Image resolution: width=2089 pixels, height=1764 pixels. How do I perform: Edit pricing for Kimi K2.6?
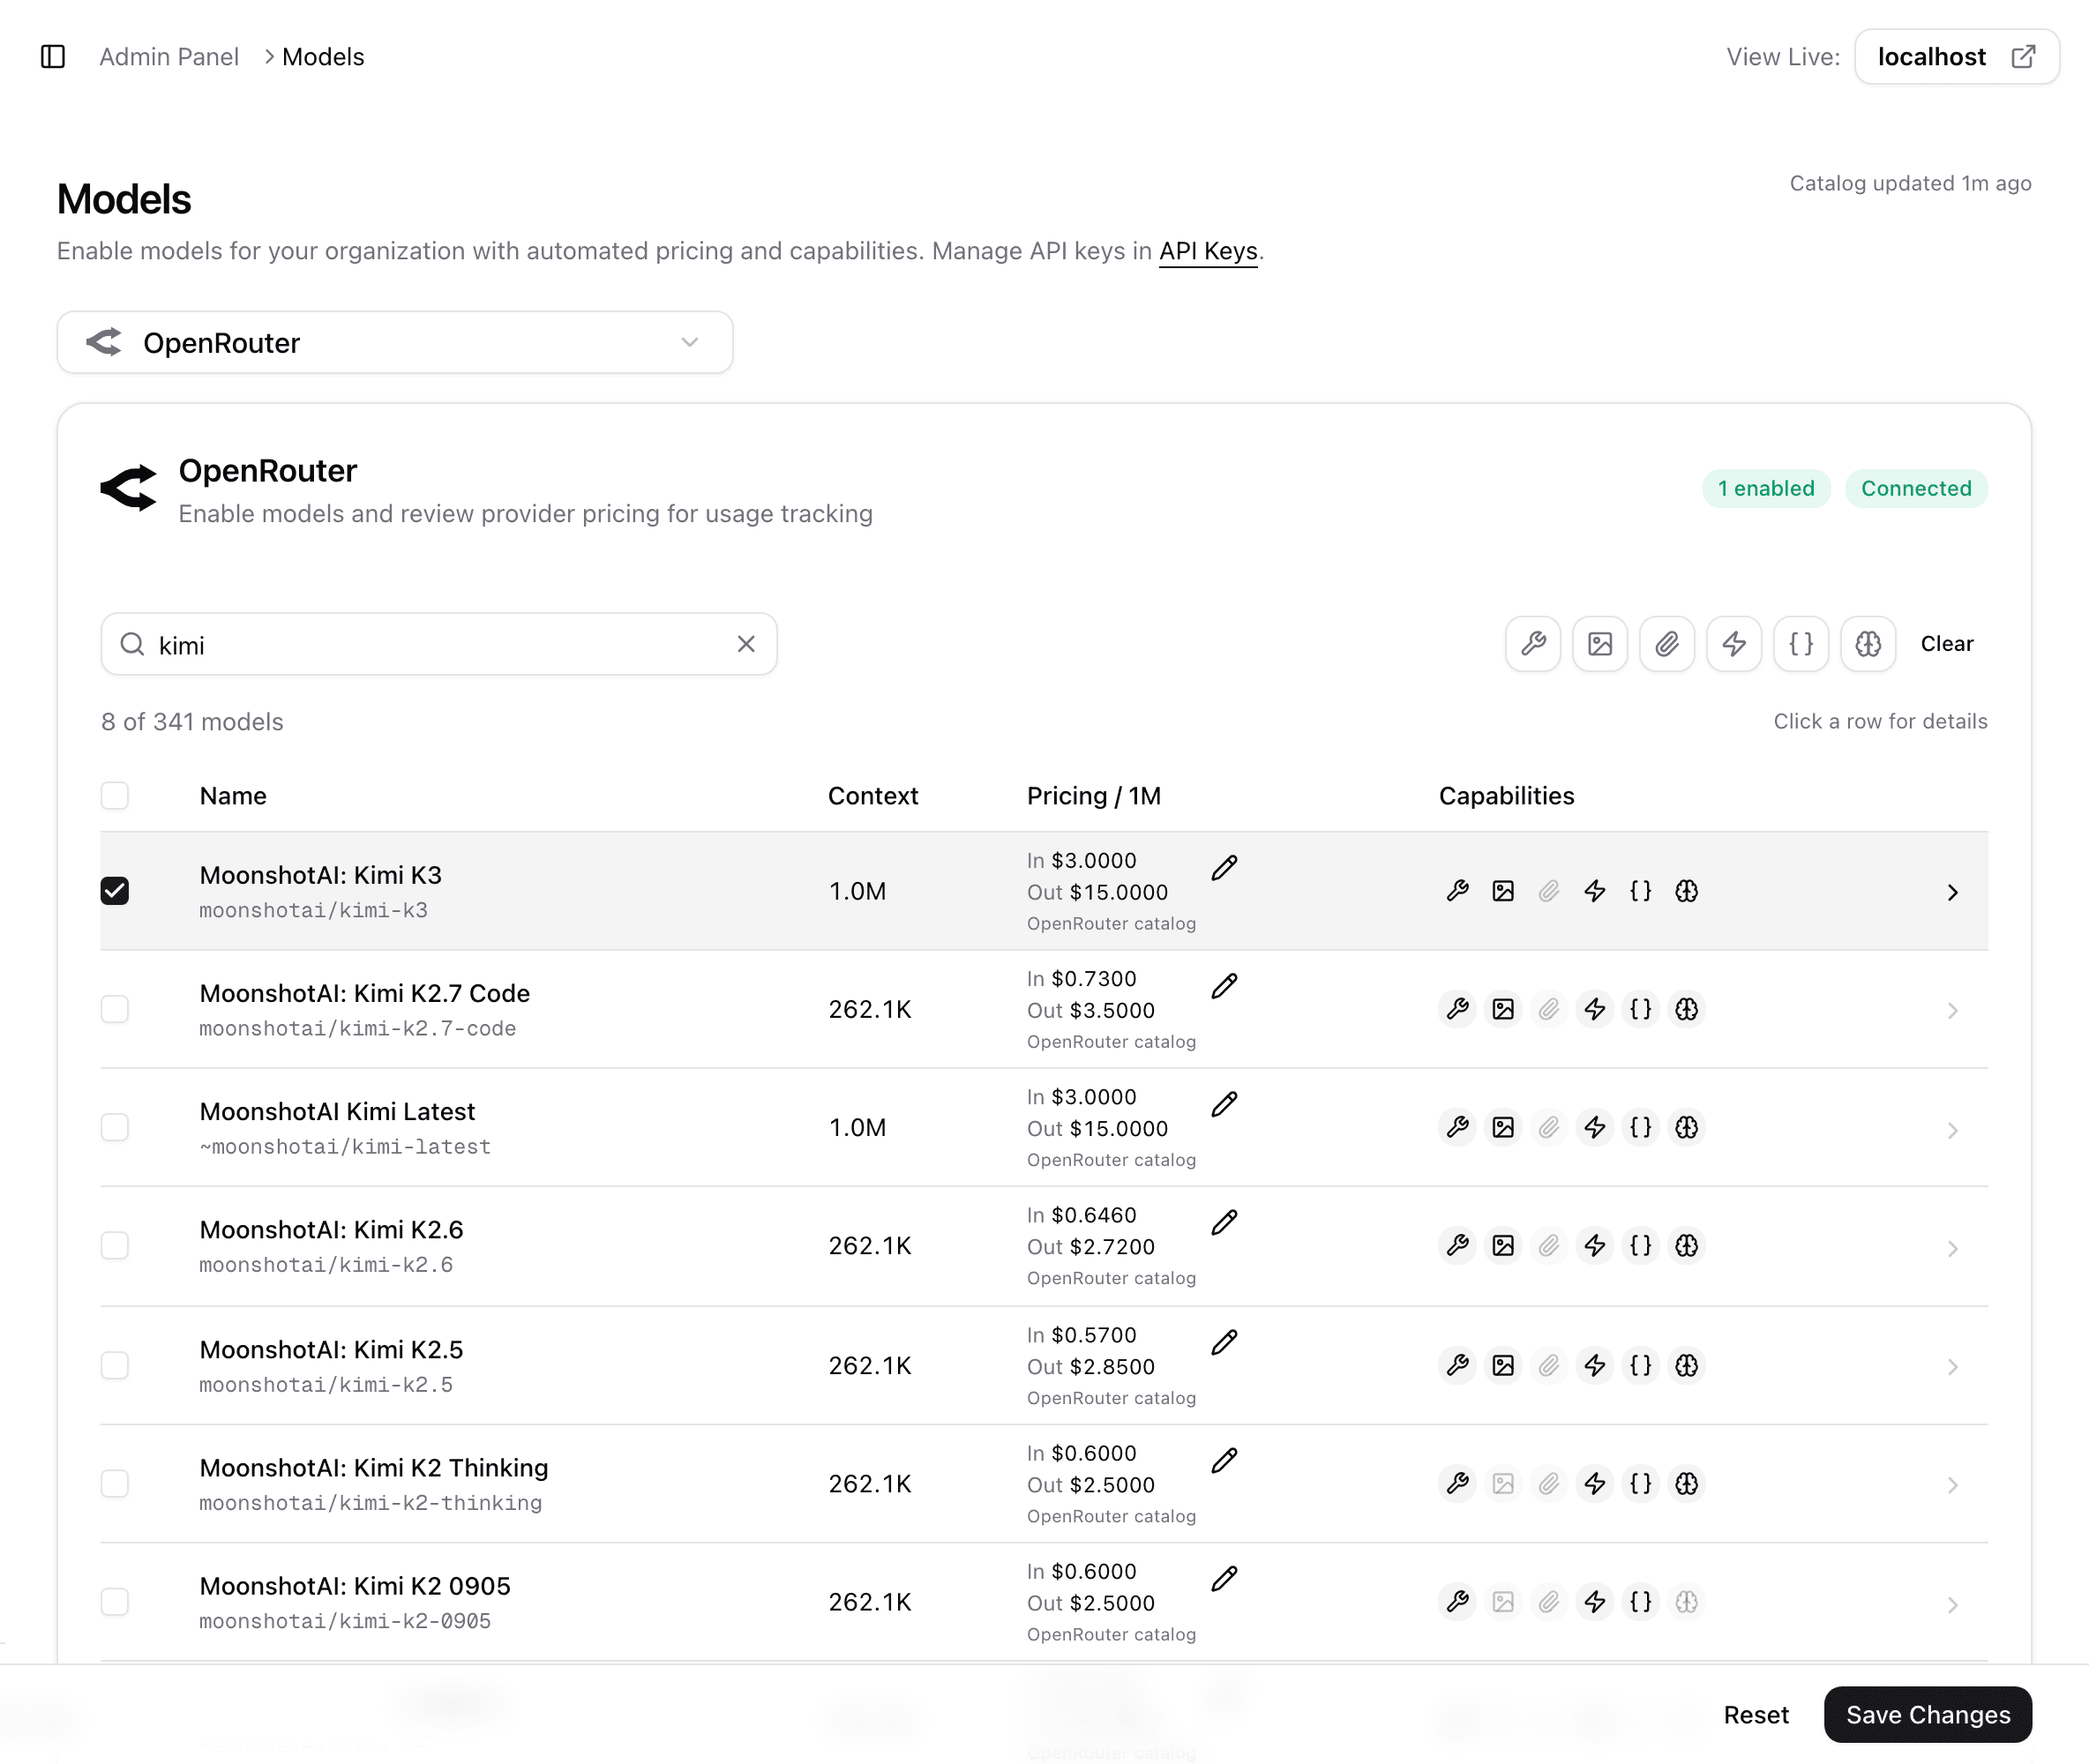point(1224,1222)
